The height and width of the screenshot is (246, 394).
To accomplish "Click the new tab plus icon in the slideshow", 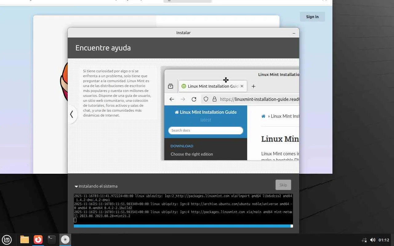I will click(253, 86).
